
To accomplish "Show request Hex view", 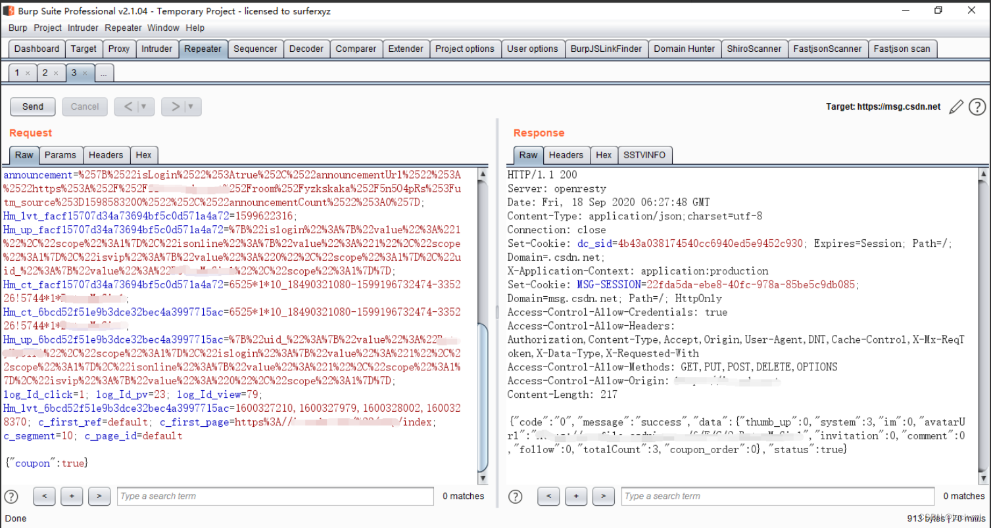I will 143,155.
